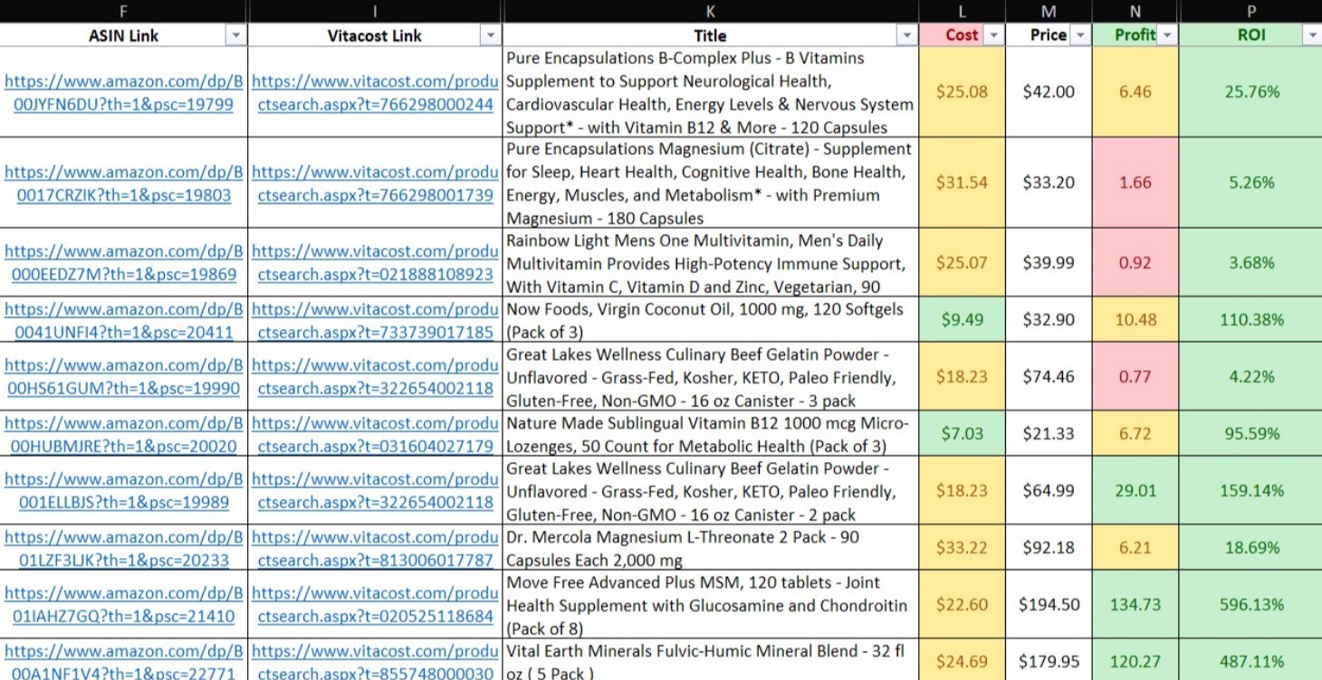Open Amazon link for Move Free B01IAHZ7GQ
Image resolution: width=1322 pixels, height=680 pixels.
point(123,605)
